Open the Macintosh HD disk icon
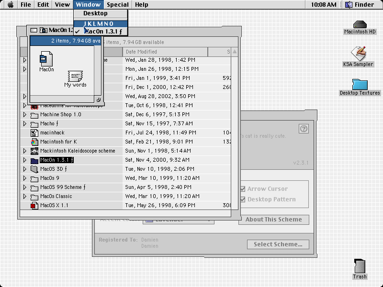The height and width of the screenshot is (287, 383). click(x=360, y=24)
